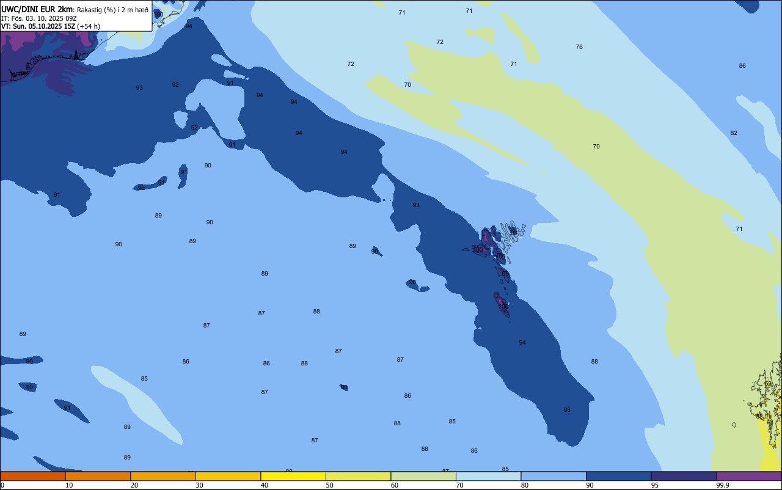The height and width of the screenshot is (490, 782).
Task: Click the 30–40 golden yellow legend swatch
Action: (x=228, y=476)
